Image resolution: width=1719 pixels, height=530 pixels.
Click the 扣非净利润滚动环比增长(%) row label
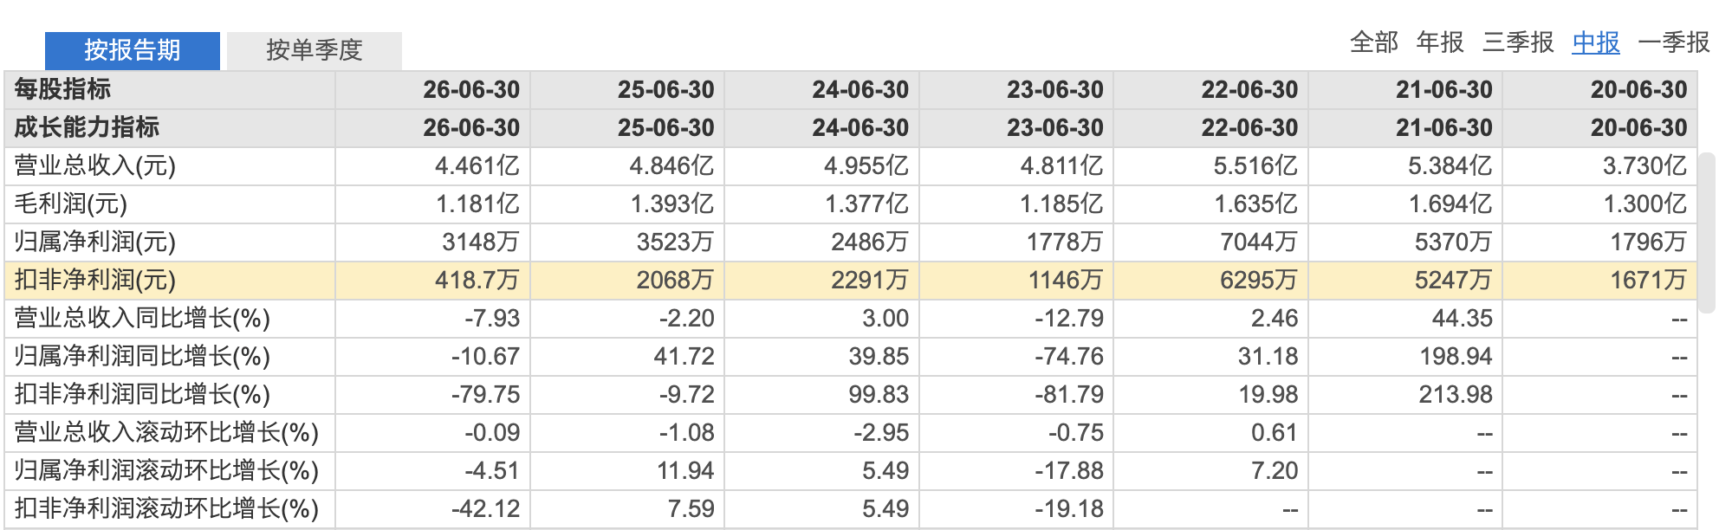(x=166, y=508)
